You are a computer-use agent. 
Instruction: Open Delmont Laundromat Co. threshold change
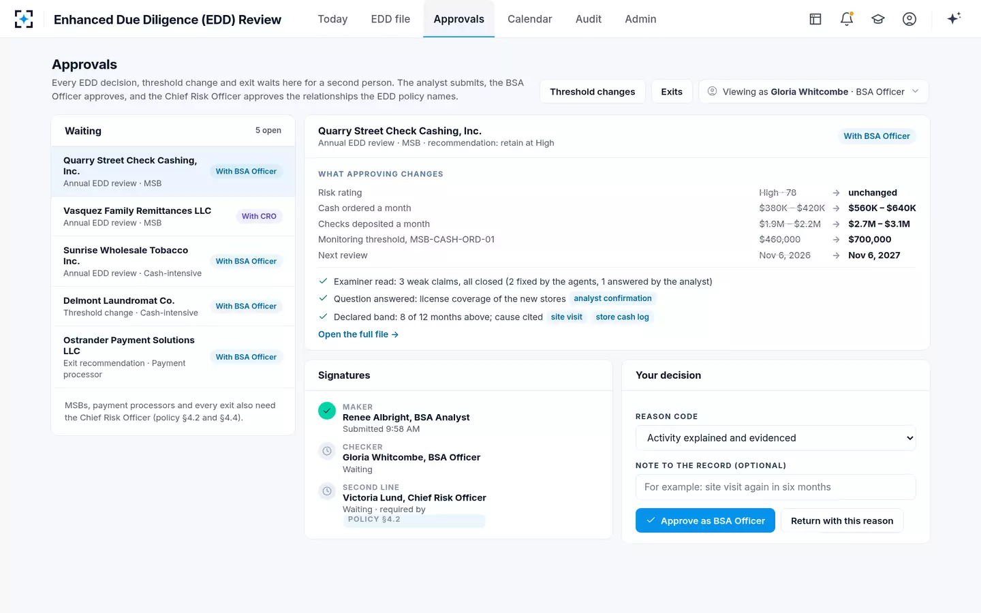173,306
